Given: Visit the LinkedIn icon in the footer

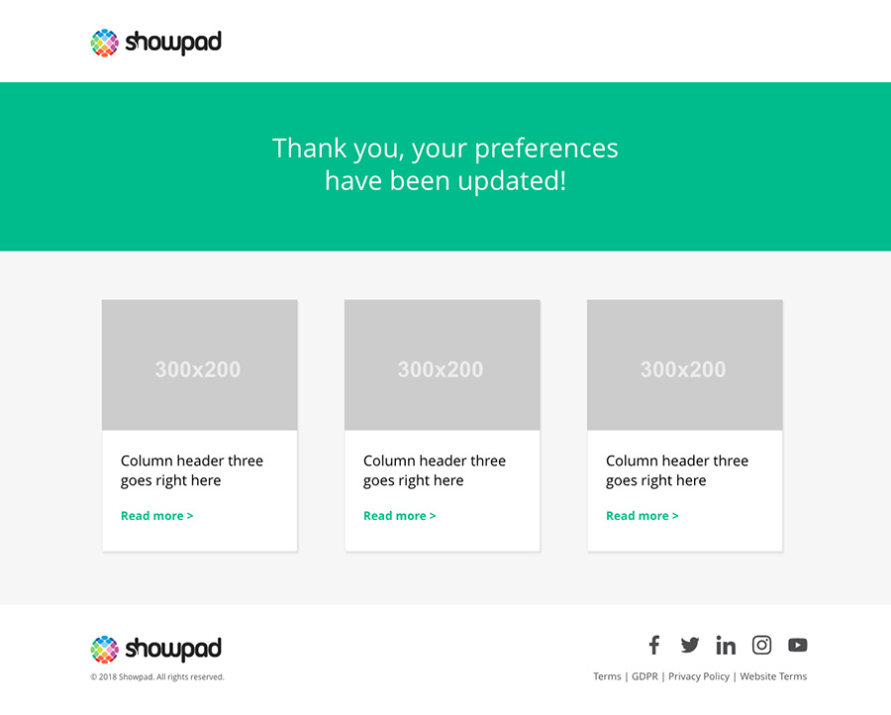Looking at the screenshot, I should click(726, 645).
